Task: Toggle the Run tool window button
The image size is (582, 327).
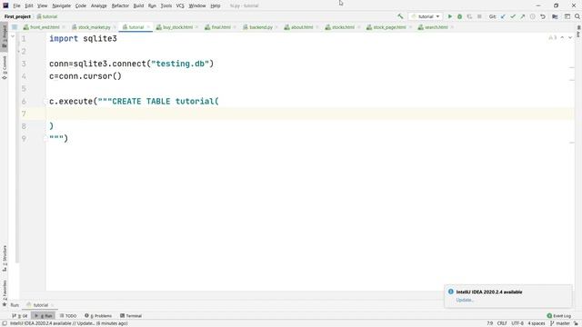Action: pos(44,315)
